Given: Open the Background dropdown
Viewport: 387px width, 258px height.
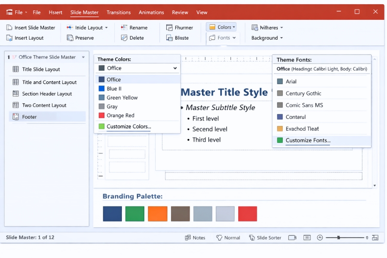Looking at the screenshot, I should point(267,38).
